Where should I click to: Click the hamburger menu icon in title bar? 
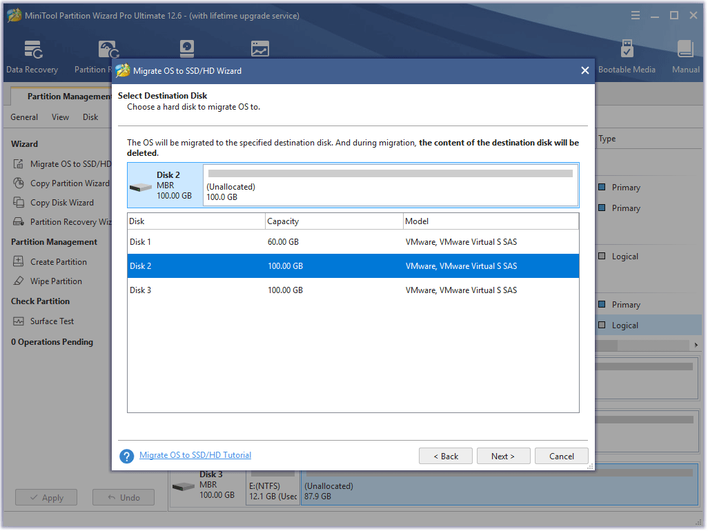coord(636,16)
